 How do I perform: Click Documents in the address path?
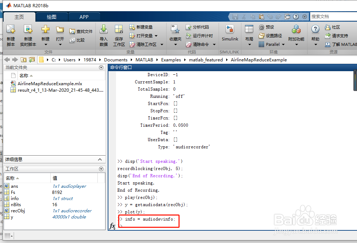[116, 60]
